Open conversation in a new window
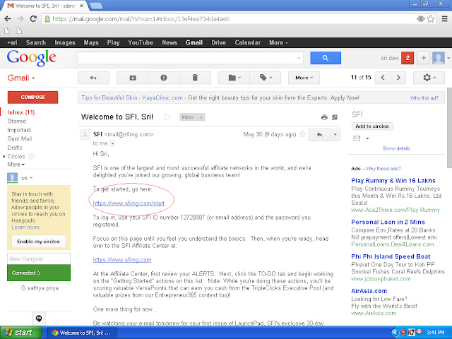Screen dimensions: 452x339 click(x=335, y=117)
